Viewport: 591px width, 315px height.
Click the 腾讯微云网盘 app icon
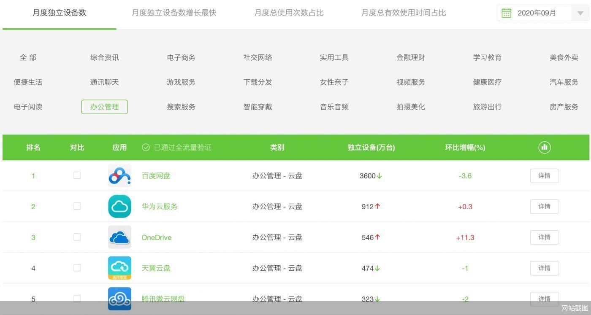coord(119,299)
